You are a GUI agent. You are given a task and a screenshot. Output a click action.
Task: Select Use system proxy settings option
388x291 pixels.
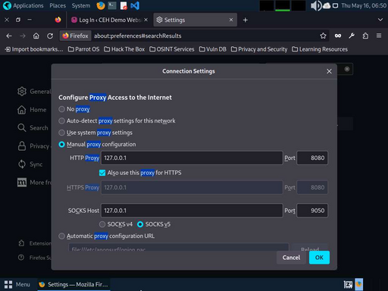click(x=61, y=133)
